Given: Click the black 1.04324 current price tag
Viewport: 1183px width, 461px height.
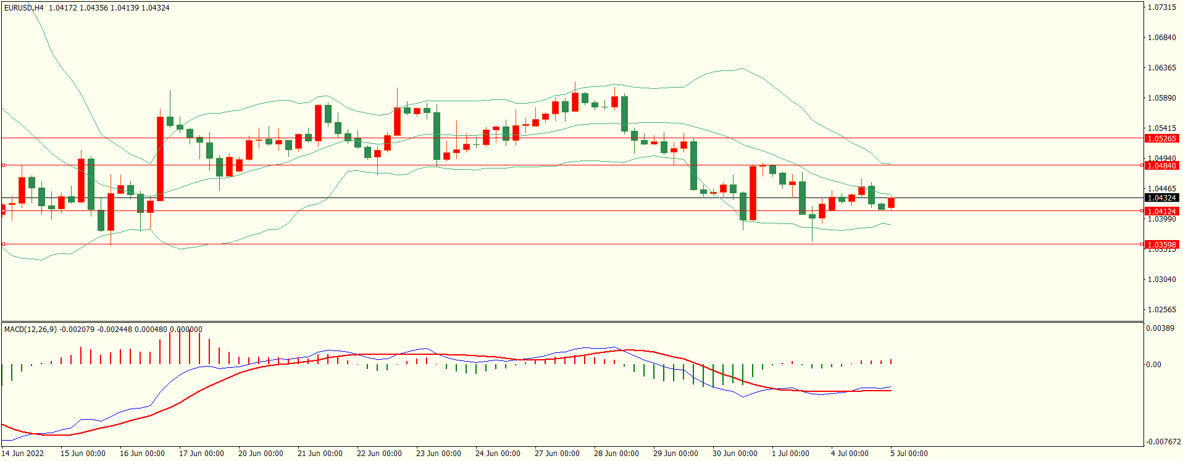Looking at the screenshot, I should [x=1161, y=198].
